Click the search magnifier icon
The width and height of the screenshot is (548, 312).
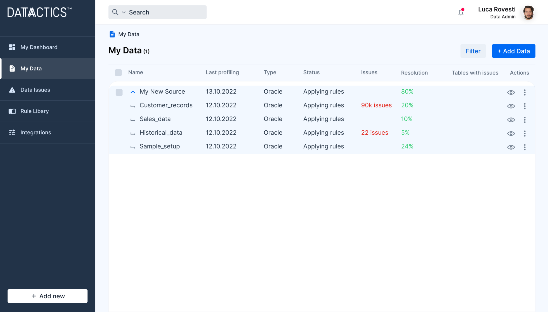115,12
